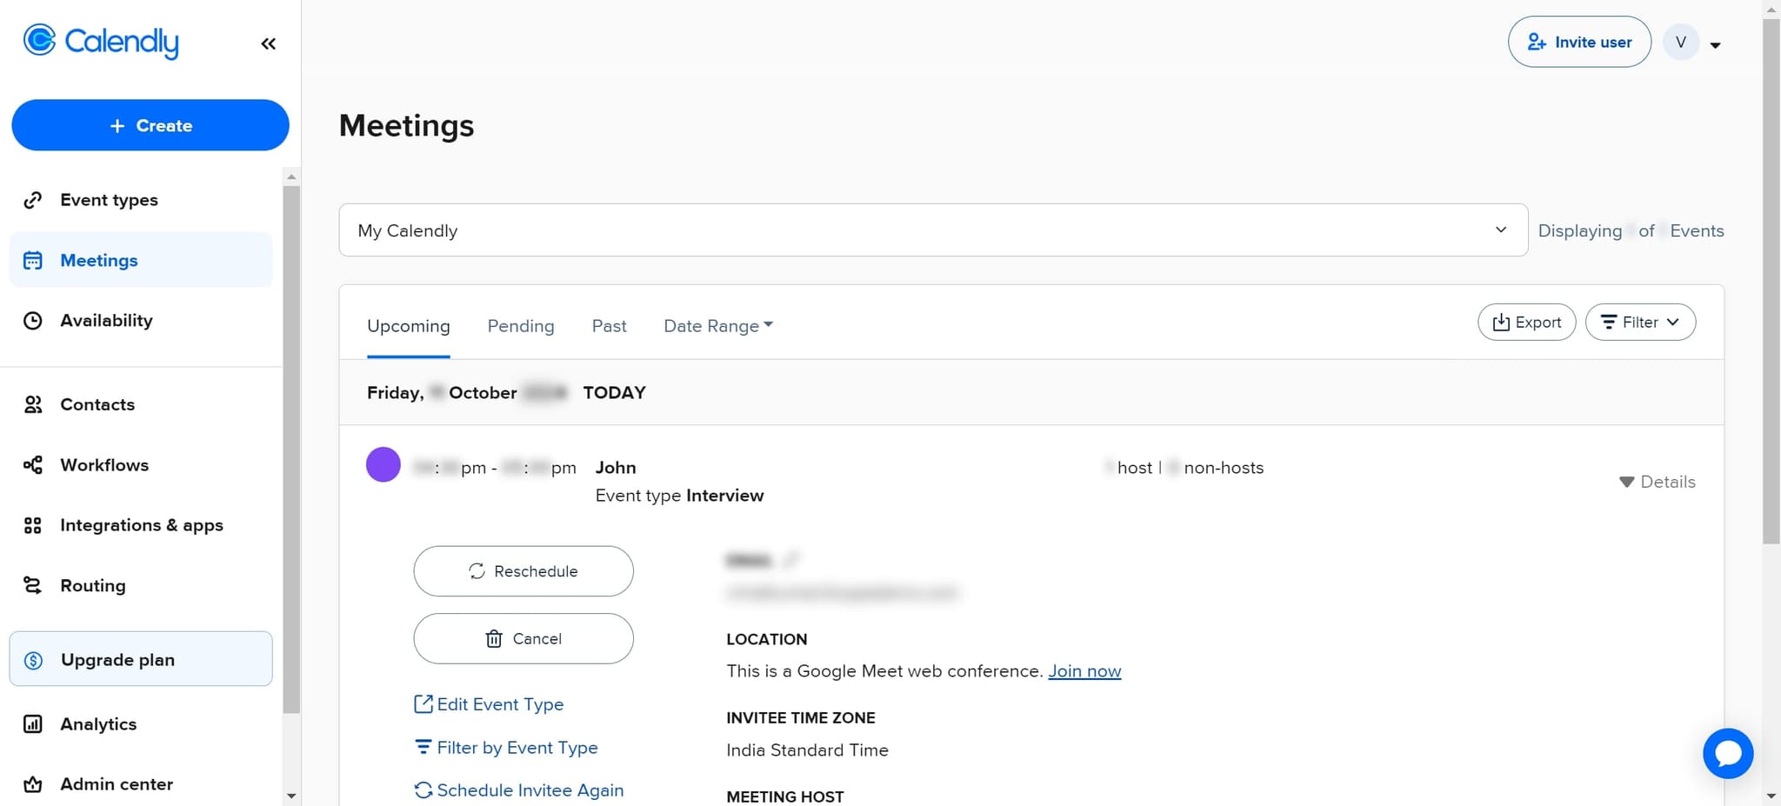The width and height of the screenshot is (1781, 806).
Task: Open Integrations & apps
Action: click(141, 525)
